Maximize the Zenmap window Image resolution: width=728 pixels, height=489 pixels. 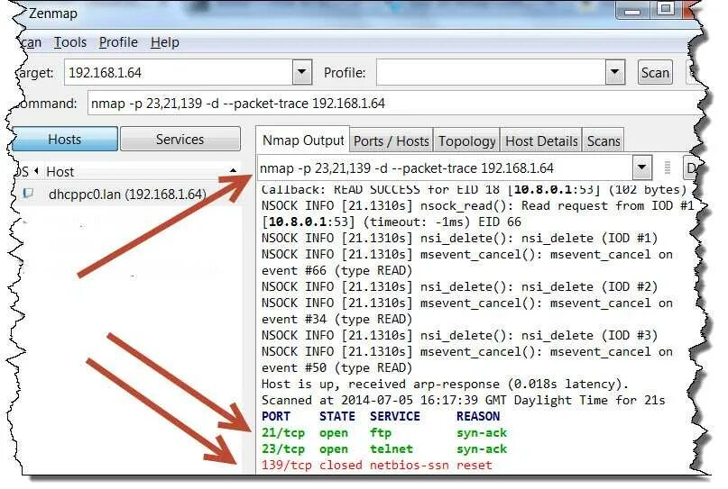(666, 9)
